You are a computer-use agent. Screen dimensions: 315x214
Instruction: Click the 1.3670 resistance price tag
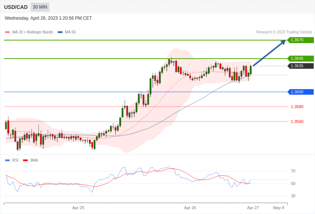[301, 40]
